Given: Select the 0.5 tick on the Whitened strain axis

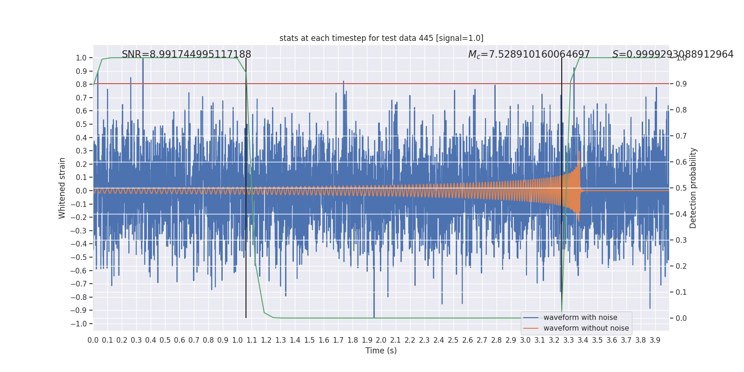Looking at the screenshot, I should (81, 124).
